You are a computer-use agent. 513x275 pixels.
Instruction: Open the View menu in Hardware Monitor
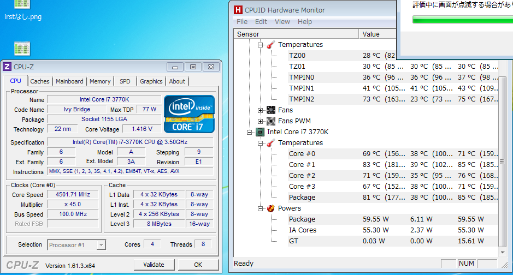point(282,22)
